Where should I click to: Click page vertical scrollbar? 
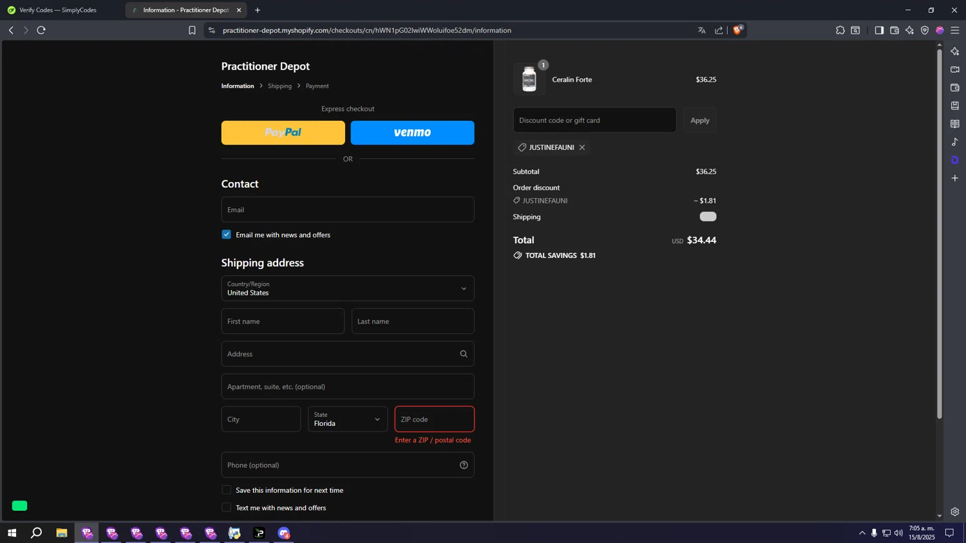[939, 235]
